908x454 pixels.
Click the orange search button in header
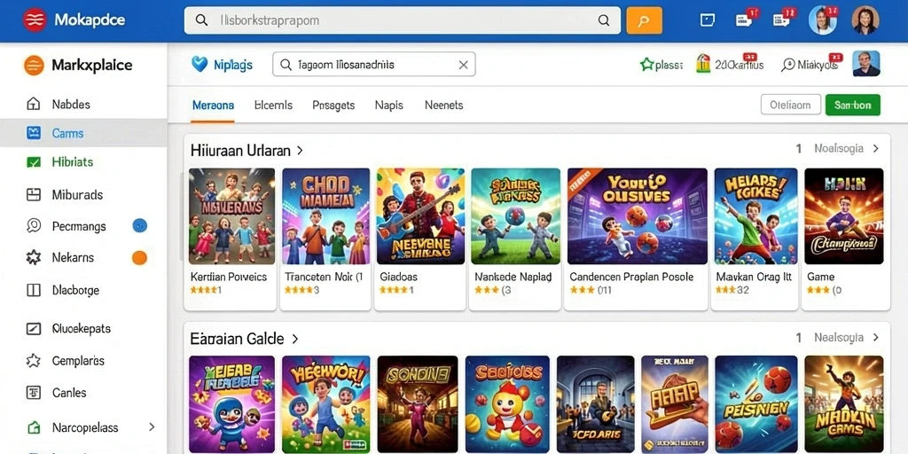(x=644, y=21)
